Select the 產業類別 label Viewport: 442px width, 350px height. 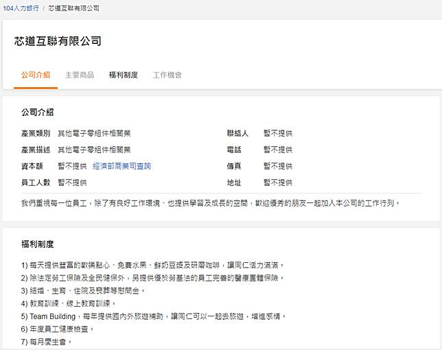coord(36,133)
